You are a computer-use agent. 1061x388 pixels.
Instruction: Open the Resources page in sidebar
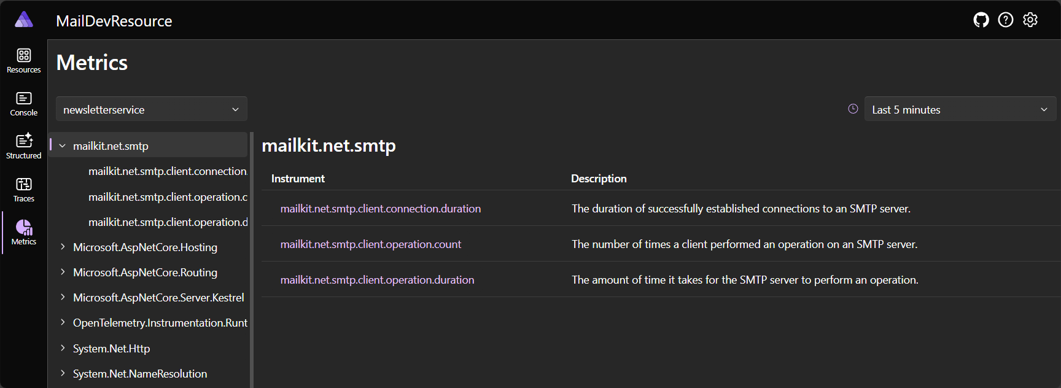coord(23,61)
